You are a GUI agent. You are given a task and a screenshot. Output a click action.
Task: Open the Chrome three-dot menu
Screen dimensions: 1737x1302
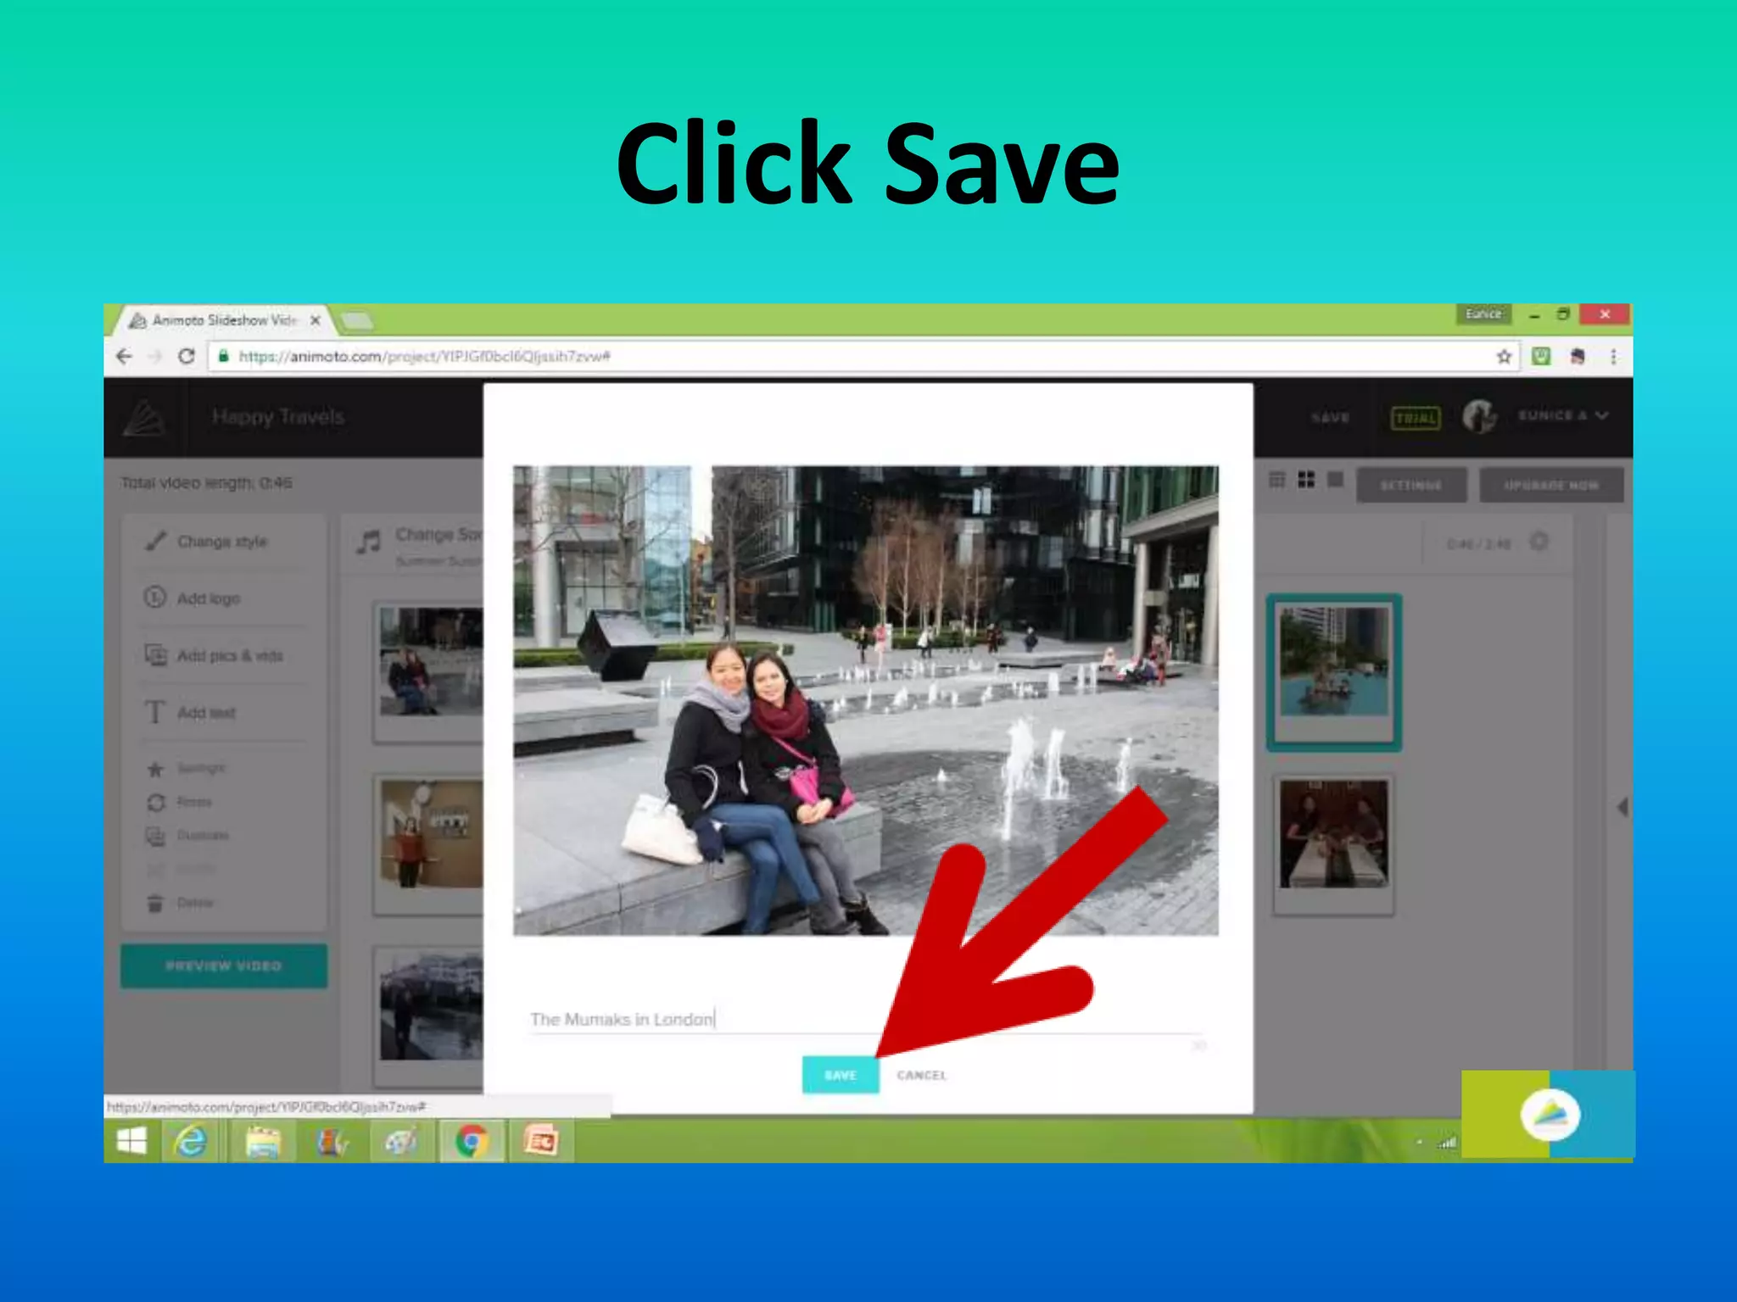(1613, 357)
